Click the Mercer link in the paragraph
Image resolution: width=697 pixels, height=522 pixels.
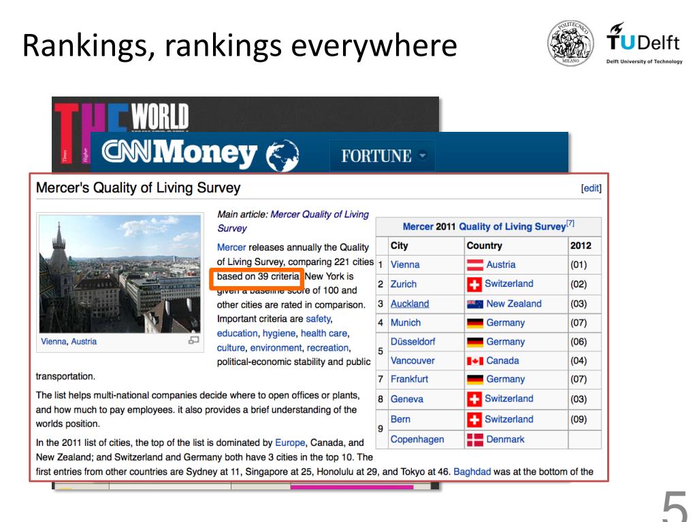tap(231, 247)
